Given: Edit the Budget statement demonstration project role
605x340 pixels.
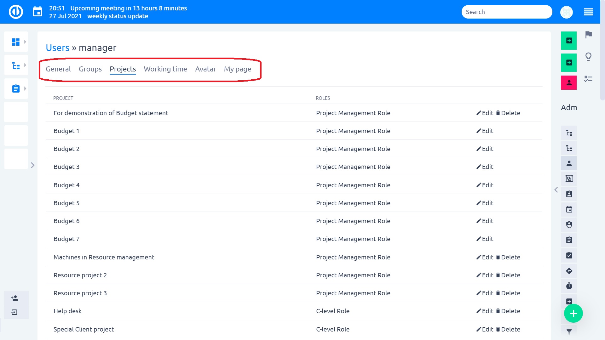Looking at the screenshot, I should (485, 113).
